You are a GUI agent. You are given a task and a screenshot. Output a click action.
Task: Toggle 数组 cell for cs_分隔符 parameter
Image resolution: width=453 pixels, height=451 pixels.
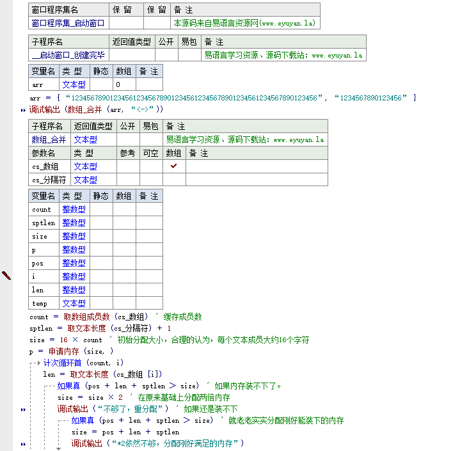click(174, 180)
